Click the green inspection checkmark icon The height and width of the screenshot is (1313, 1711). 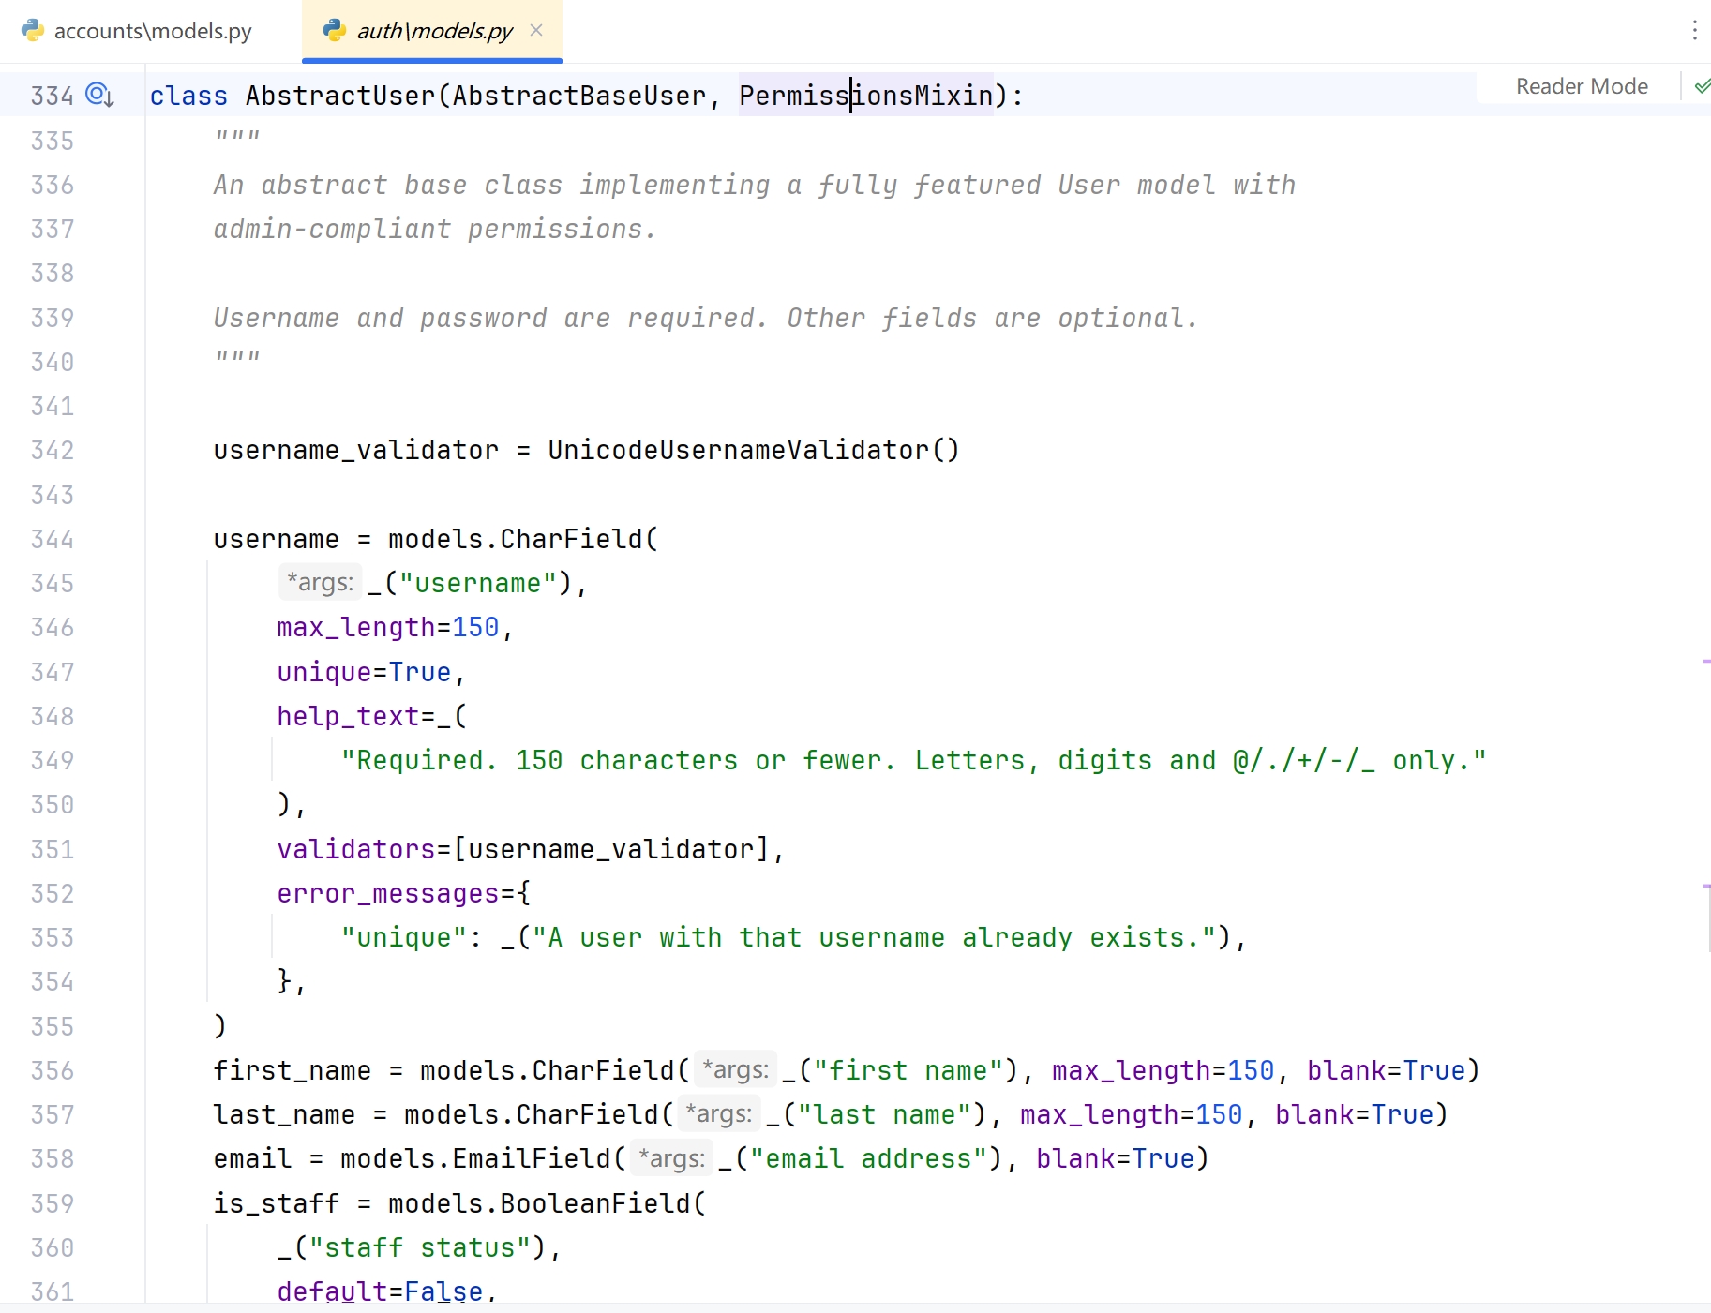1702,86
